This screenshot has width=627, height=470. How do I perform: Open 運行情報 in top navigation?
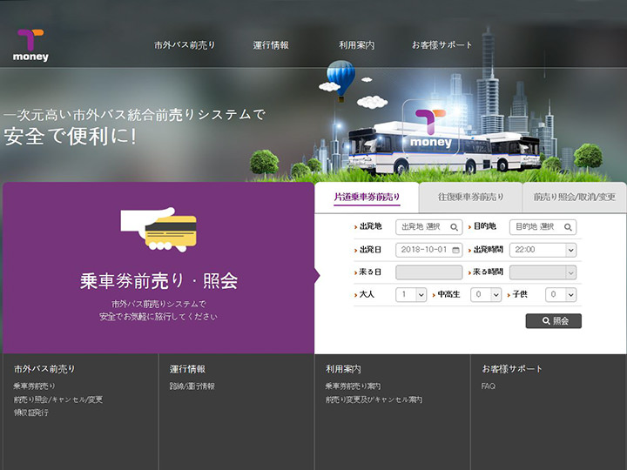point(271,45)
